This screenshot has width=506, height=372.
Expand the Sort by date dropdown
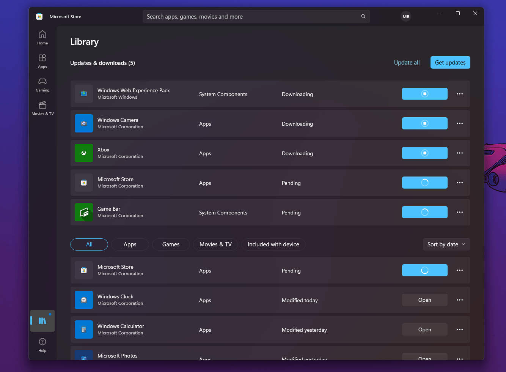(446, 244)
